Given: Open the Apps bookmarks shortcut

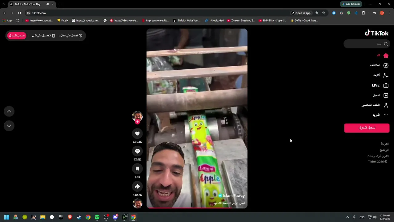Looking at the screenshot, I should pos(8,21).
